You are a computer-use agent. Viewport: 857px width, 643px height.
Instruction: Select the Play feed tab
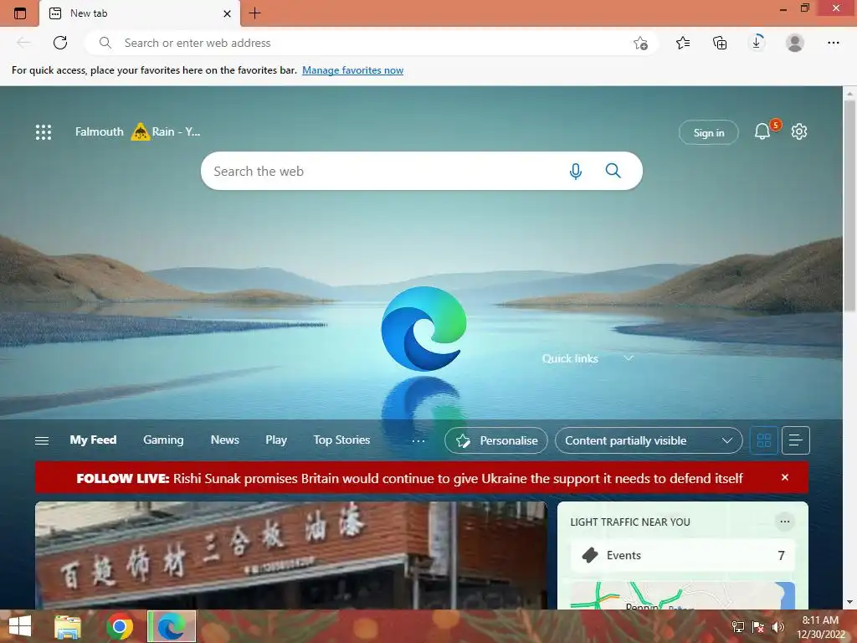[x=276, y=440]
